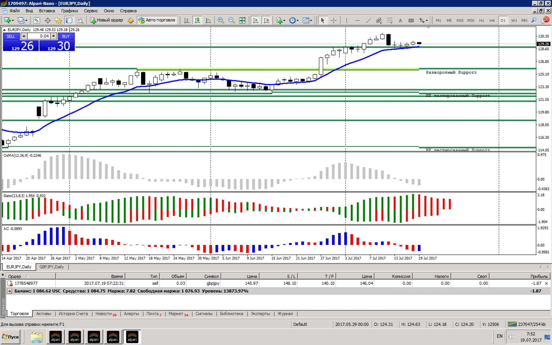Select the H4 timeframe
Image resolution: width=552 pixels, height=345 pixels.
pos(492,20)
